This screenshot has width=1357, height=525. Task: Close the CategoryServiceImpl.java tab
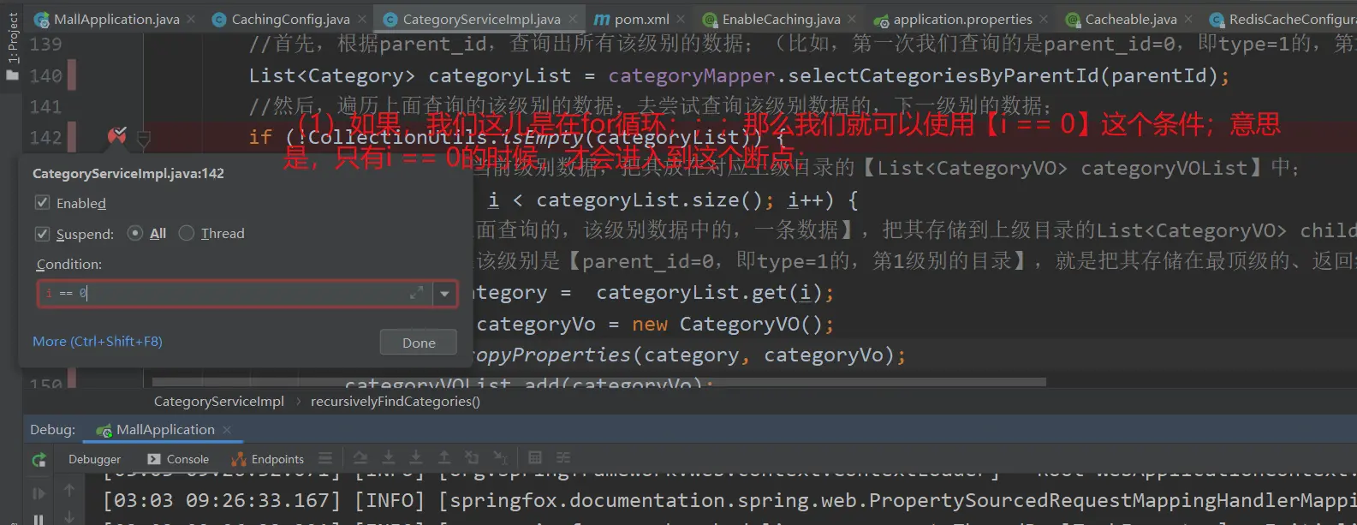pos(573,19)
